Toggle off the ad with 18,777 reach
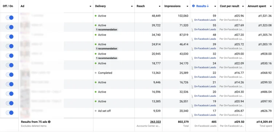 pos(9,65)
